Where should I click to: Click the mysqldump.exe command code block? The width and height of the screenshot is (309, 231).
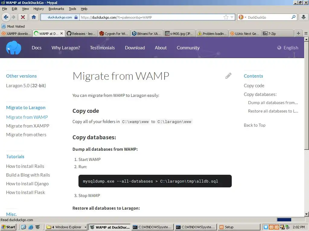tap(155, 181)
